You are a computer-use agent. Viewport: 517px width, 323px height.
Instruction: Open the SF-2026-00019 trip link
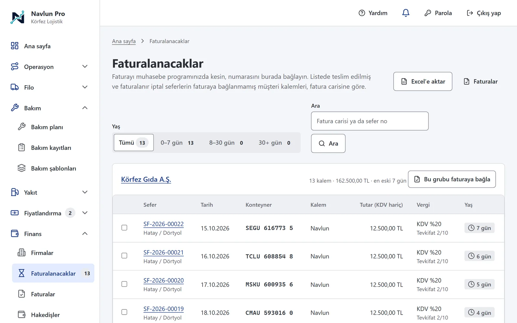(x=164, y=309)
